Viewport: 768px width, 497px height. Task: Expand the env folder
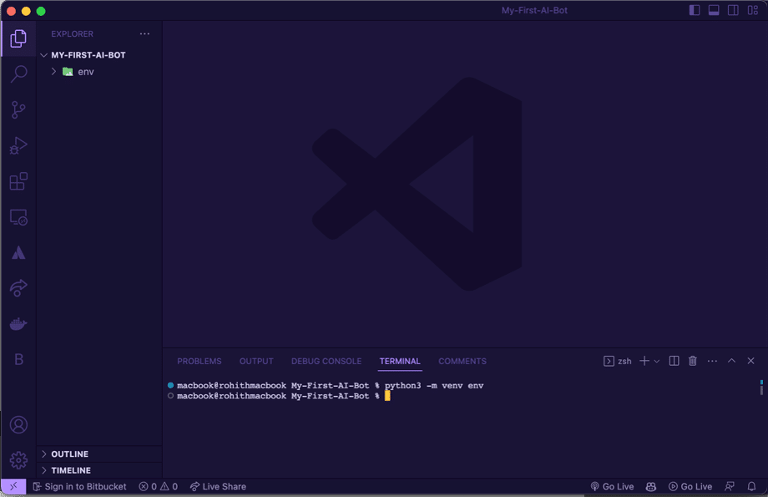(54, 72)
